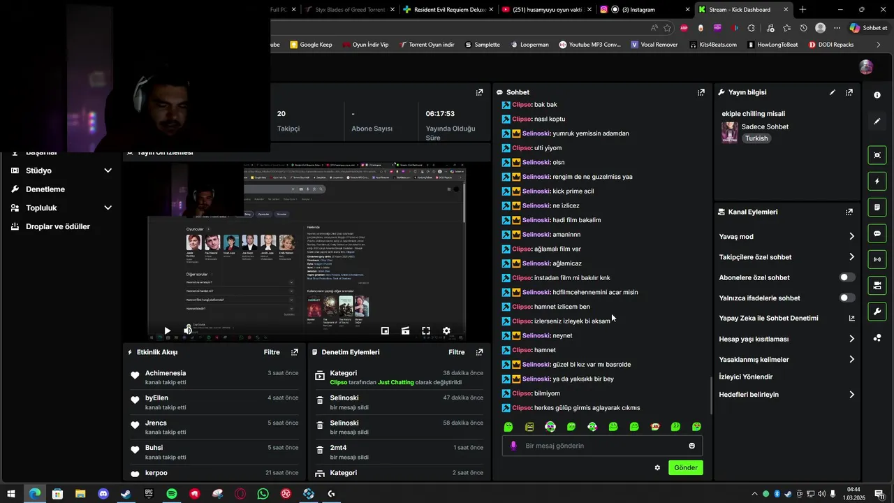Open Denetleme in left sidebar
The image size is (894, 503).
(x=45, y=189)
